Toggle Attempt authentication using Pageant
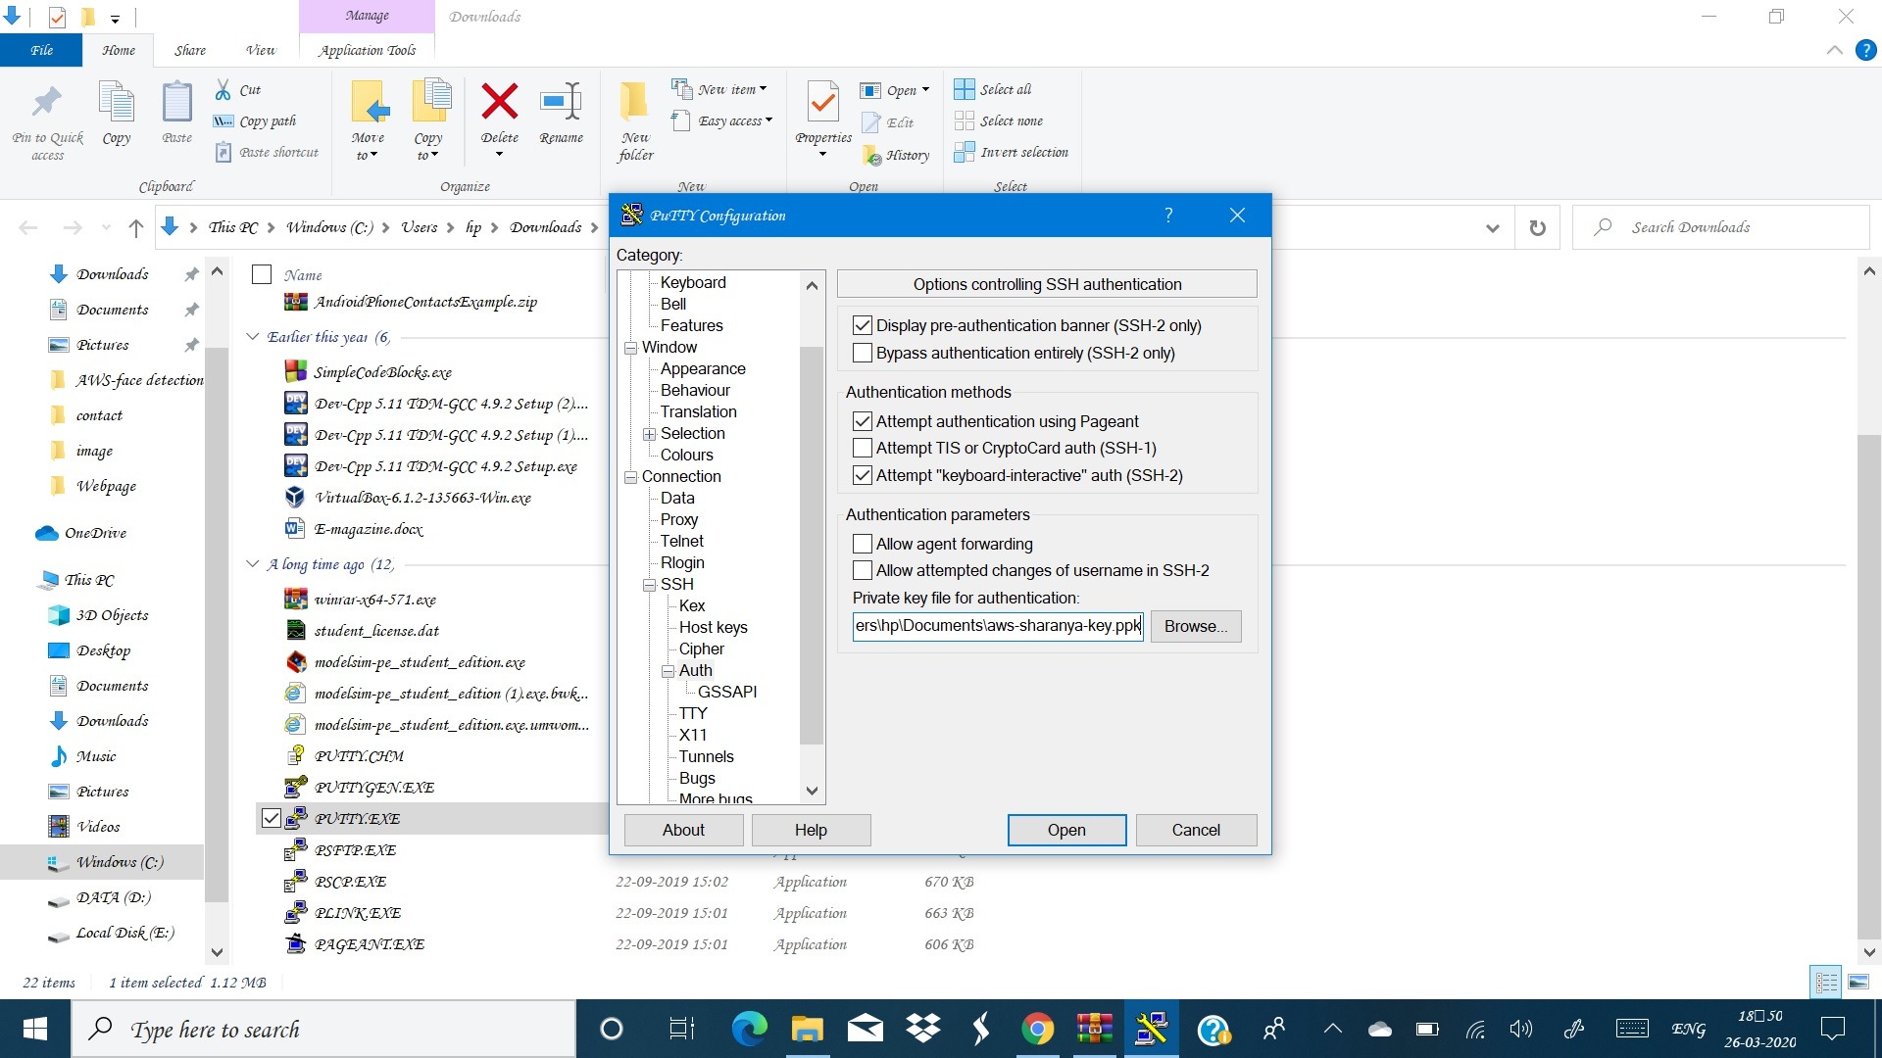Viewport: 1882px width, 1058px height. pyautogui.click(x=863, y=421)
